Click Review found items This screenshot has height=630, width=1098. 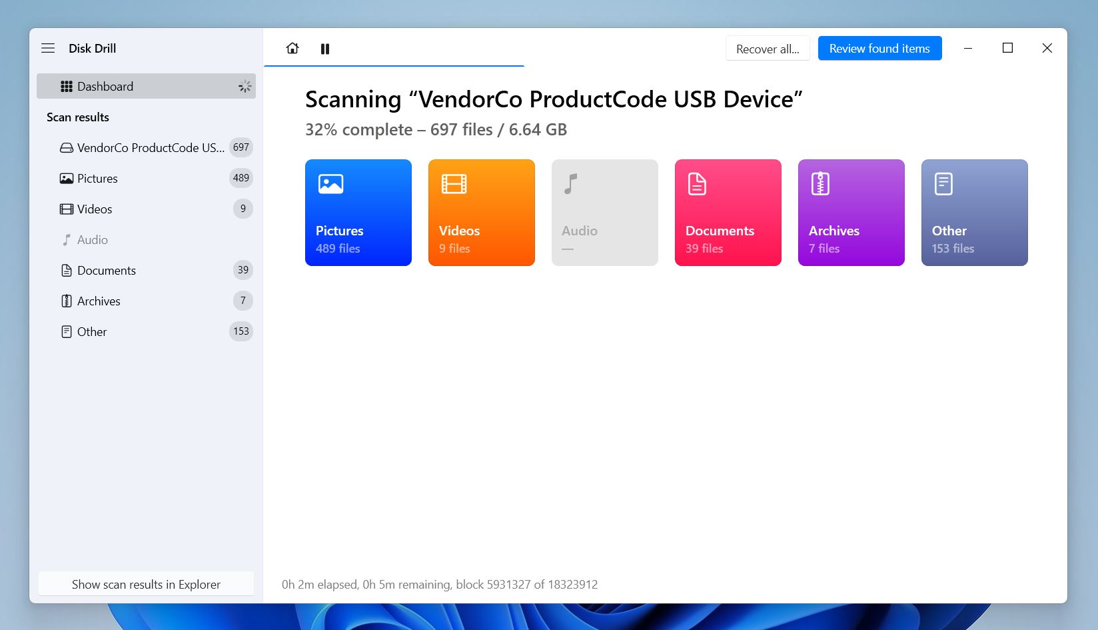879,48
